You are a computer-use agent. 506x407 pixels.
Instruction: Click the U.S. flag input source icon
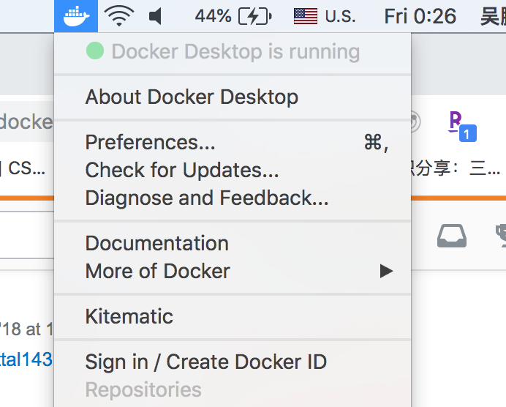pos(307,15)
